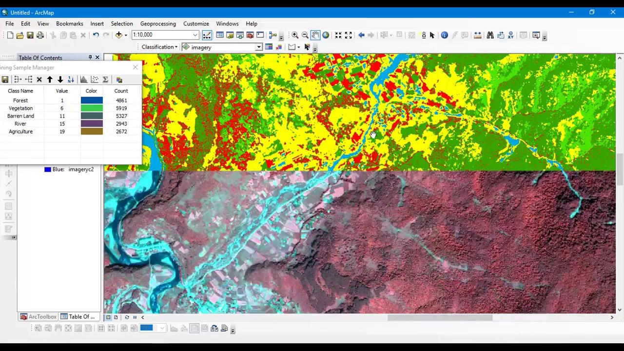
Task: Merge training samples icon
Action: [x=18, y=79]
